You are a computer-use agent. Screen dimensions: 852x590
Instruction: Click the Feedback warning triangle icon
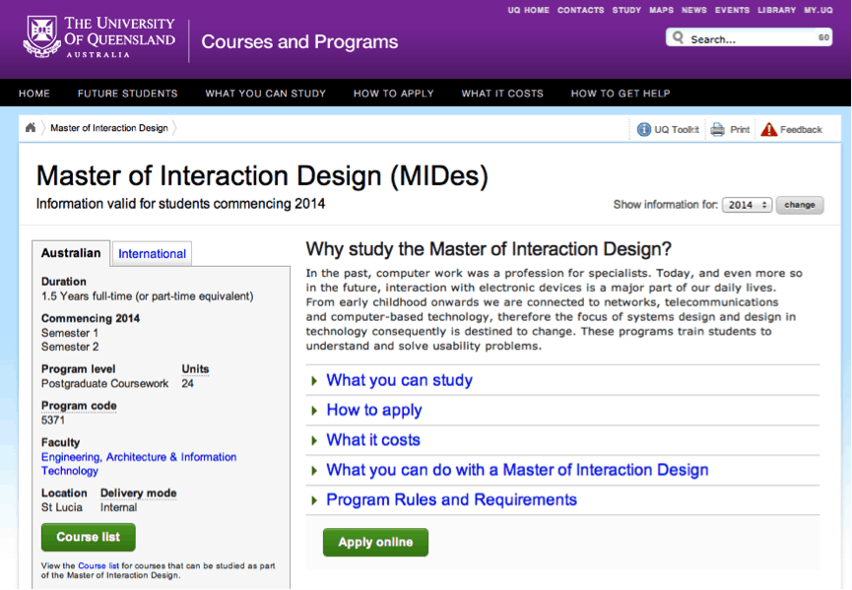(769, 129)
